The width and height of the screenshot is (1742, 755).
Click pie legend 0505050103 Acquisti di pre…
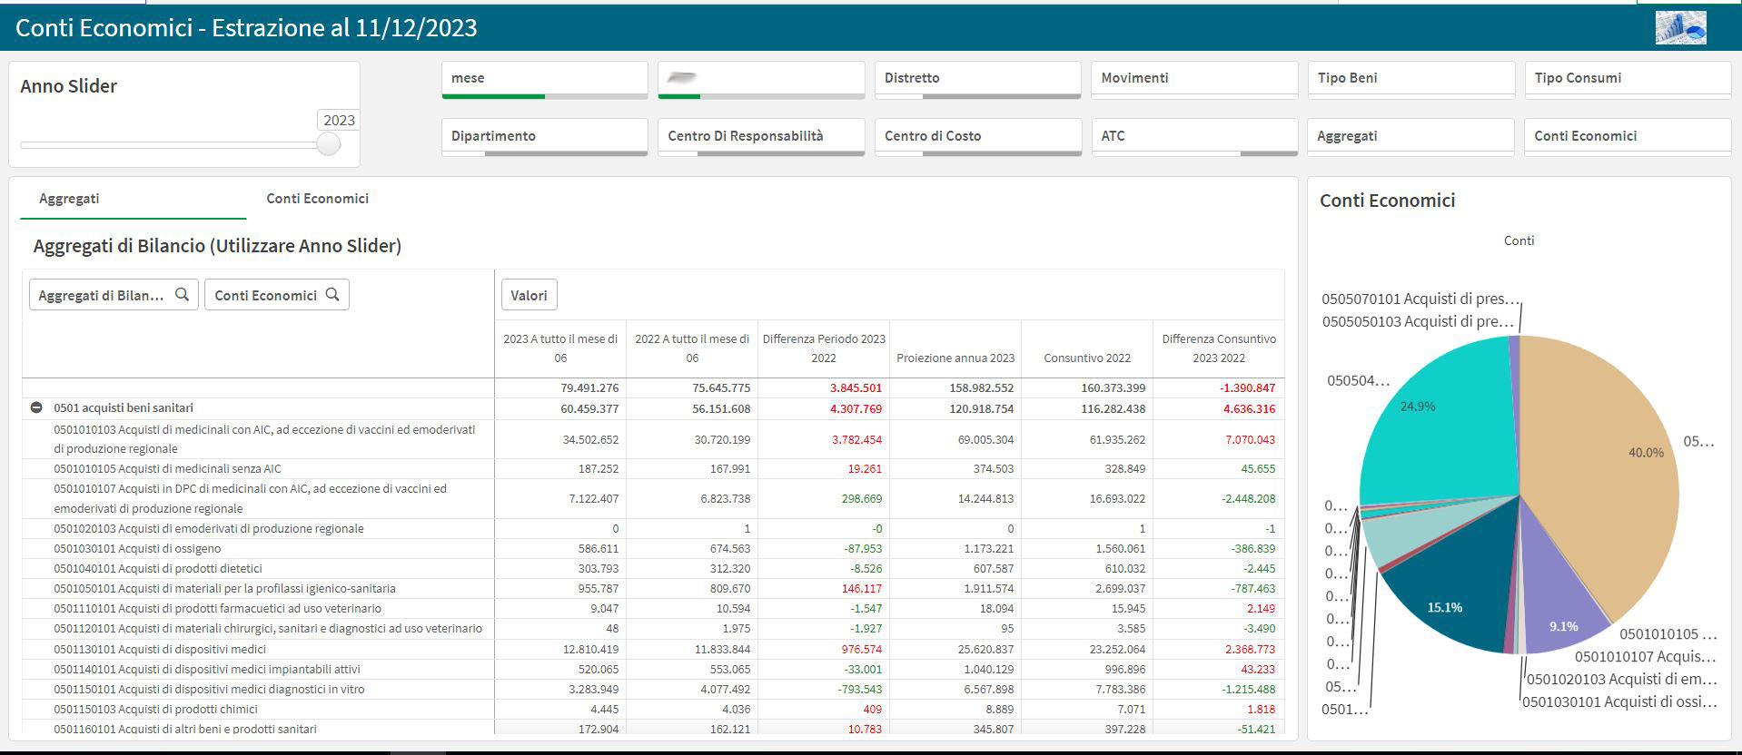(1418, 321)
